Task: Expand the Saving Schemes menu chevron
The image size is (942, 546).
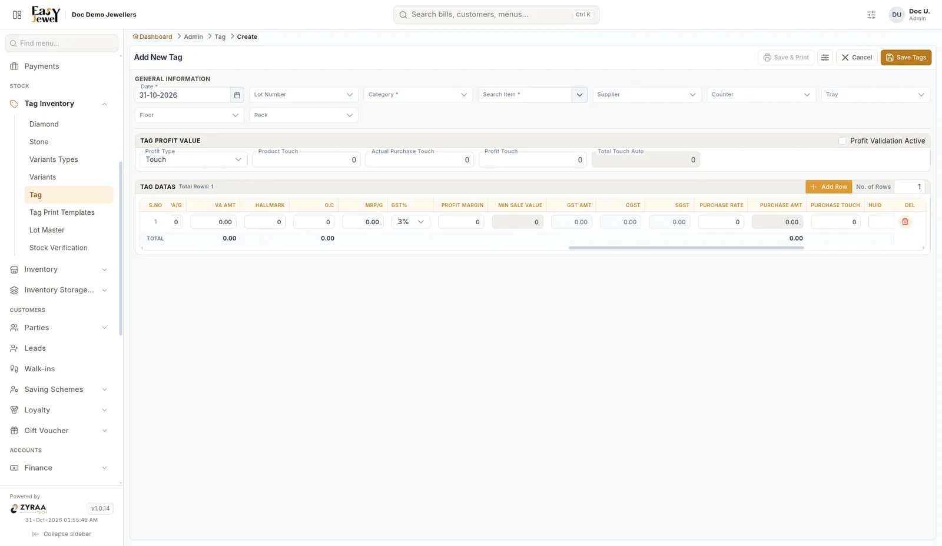Action: [x=104, y=389]
